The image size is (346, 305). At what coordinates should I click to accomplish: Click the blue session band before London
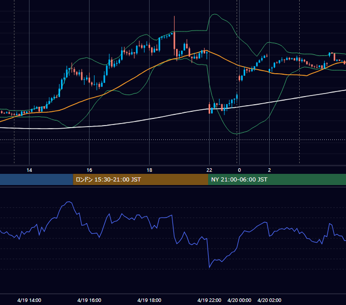click(37, 179)
